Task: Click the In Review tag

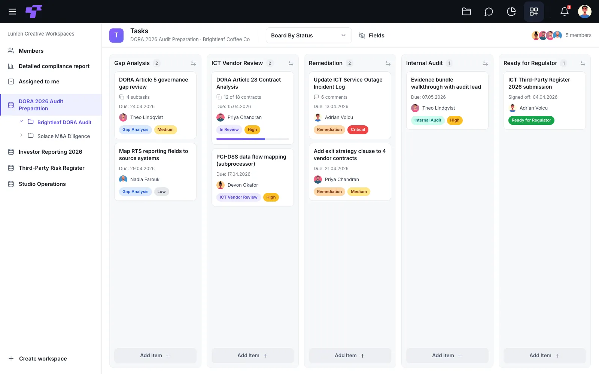Action: click(x=229, y=130)
